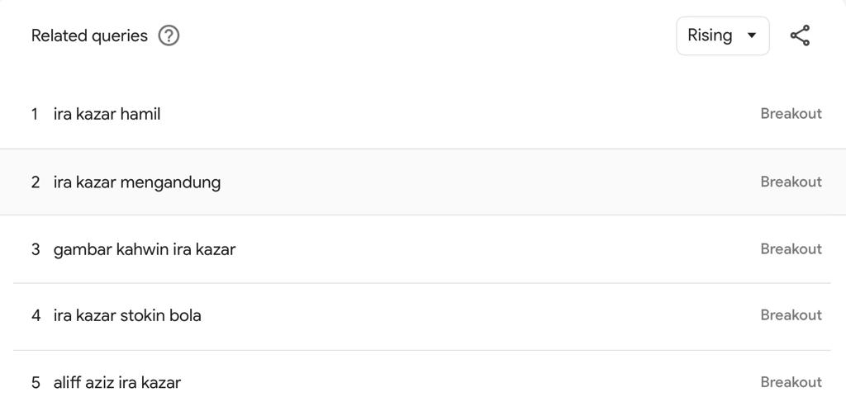Click rank number 2 in highlighted row
The width and height of the screenshot is (846, 416).
tap(36, 182)
